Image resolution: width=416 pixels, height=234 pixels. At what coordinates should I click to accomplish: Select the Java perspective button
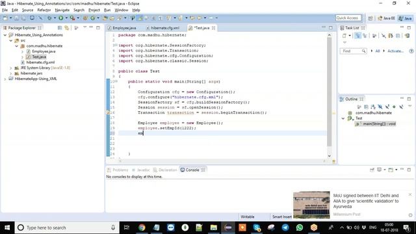tap(406, 18)
